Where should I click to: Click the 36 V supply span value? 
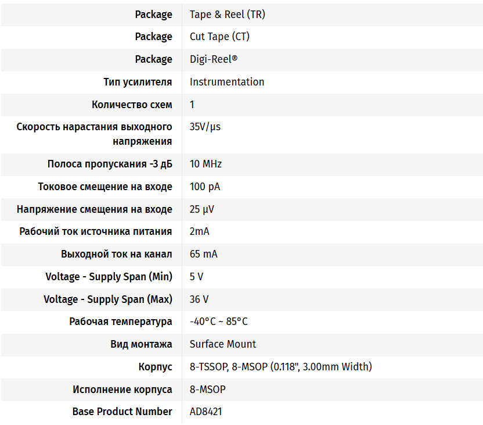point(199,299)
